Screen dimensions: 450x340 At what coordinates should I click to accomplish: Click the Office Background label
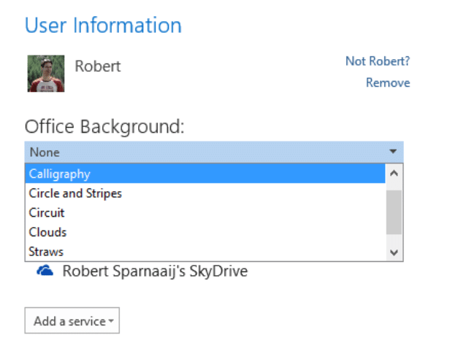104,127
